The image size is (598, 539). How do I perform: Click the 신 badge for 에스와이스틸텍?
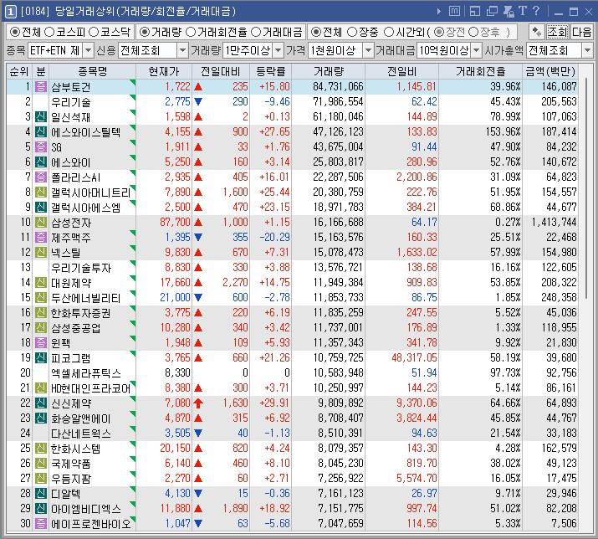click(41, 132)
